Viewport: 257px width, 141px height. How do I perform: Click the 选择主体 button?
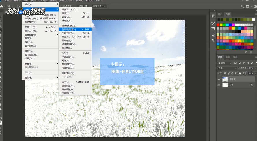tap(83, 6)
